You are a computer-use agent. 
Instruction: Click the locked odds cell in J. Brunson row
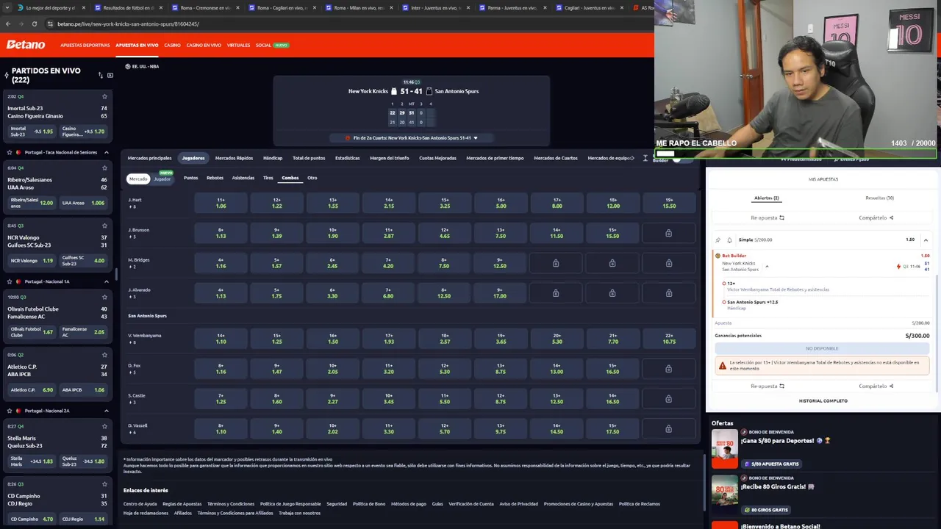(x=668, y=233)
